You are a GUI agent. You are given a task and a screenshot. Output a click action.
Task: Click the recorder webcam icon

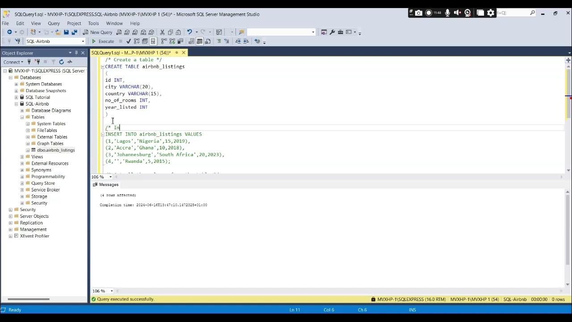point(468,13)
